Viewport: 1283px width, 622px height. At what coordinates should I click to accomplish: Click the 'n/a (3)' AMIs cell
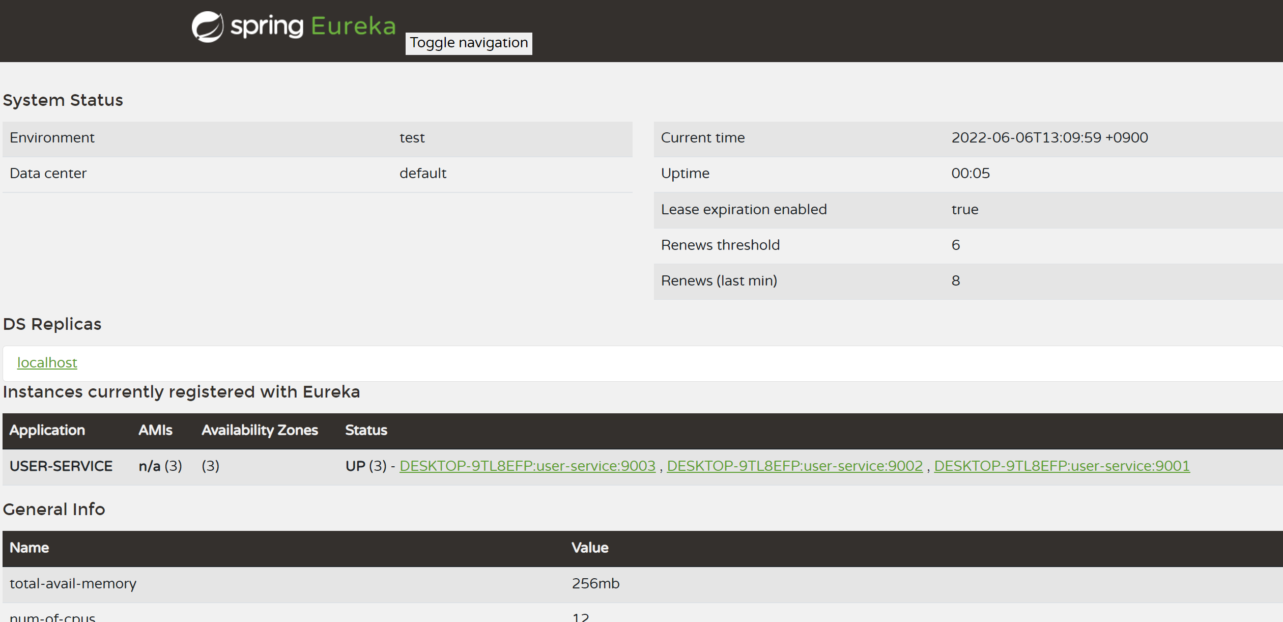coord(160,466)
